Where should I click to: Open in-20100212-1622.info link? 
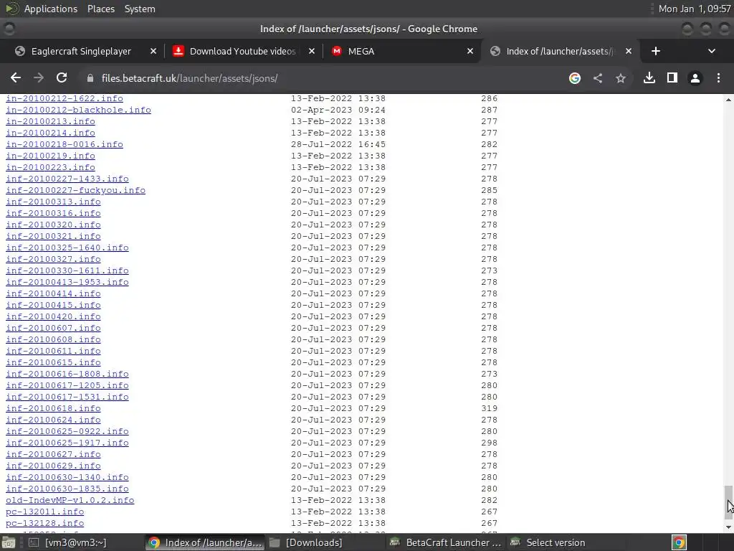point(64,98)
